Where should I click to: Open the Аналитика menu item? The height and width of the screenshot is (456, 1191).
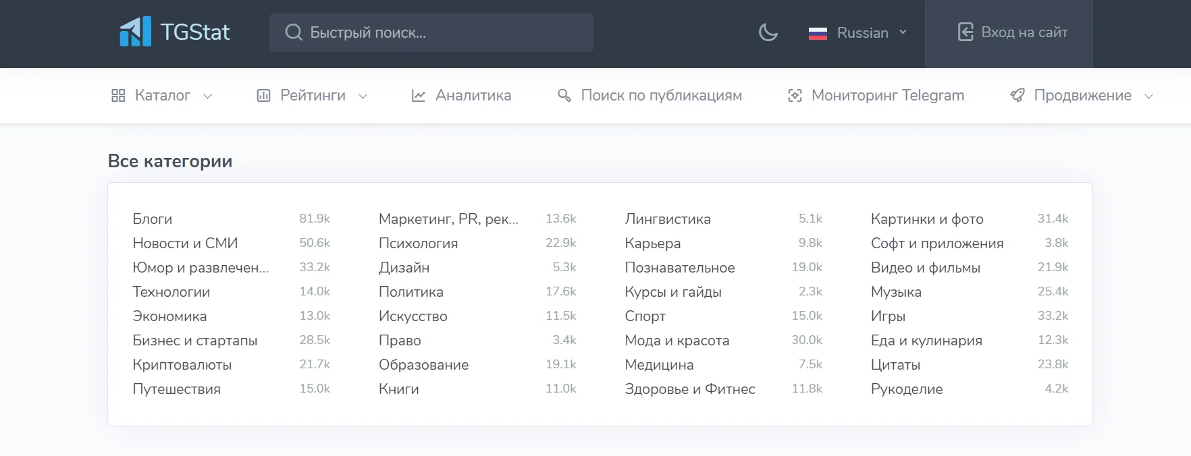pyautogui.click(x=473, y=96)
